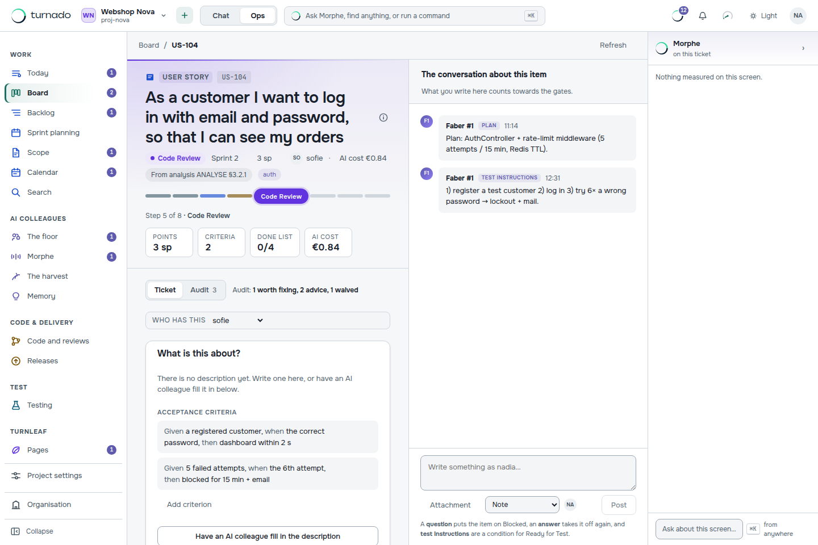Open NA user avatar menu
The image size is (818, 545).
click(x=798, y=15)
